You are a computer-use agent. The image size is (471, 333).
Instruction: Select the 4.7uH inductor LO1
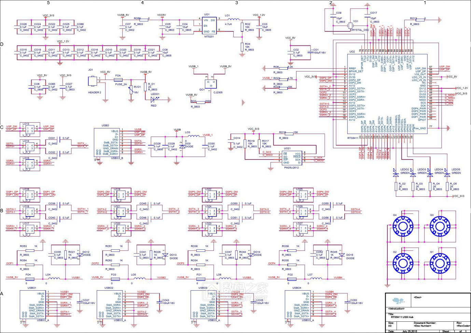click(x=234, y=20)
